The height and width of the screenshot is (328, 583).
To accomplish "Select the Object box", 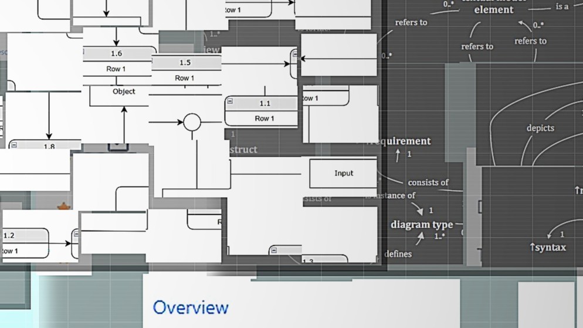I will (124, 92).
